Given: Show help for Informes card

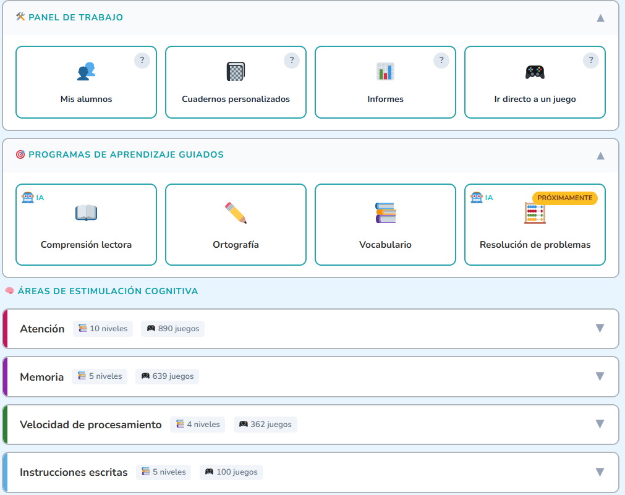Looking at the screenshot, I should tap(441, 60).
